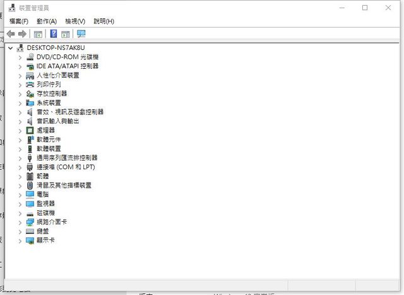404x295 pixels.
Task: Expand the 連接埠 (COM 和 LPT) category
Action: (20, 167)
